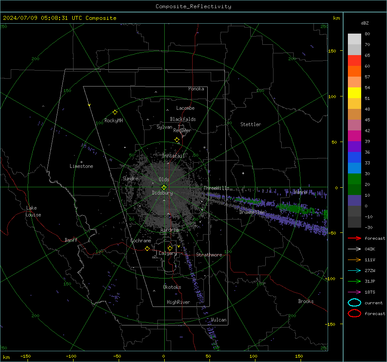Click the Olds label

tap(164, 179)
